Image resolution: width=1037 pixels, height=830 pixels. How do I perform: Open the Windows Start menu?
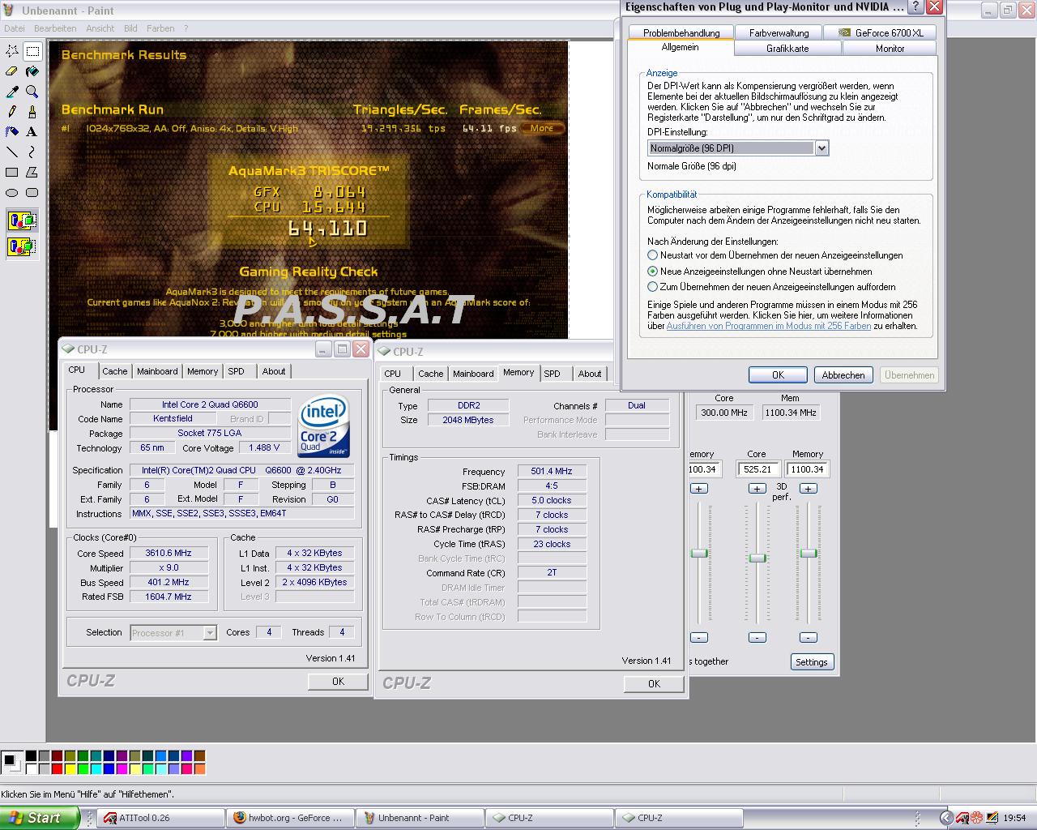click(40, 818)
